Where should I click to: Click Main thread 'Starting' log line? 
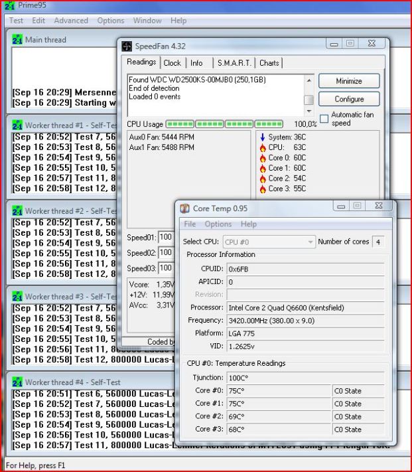pos(64,103)
